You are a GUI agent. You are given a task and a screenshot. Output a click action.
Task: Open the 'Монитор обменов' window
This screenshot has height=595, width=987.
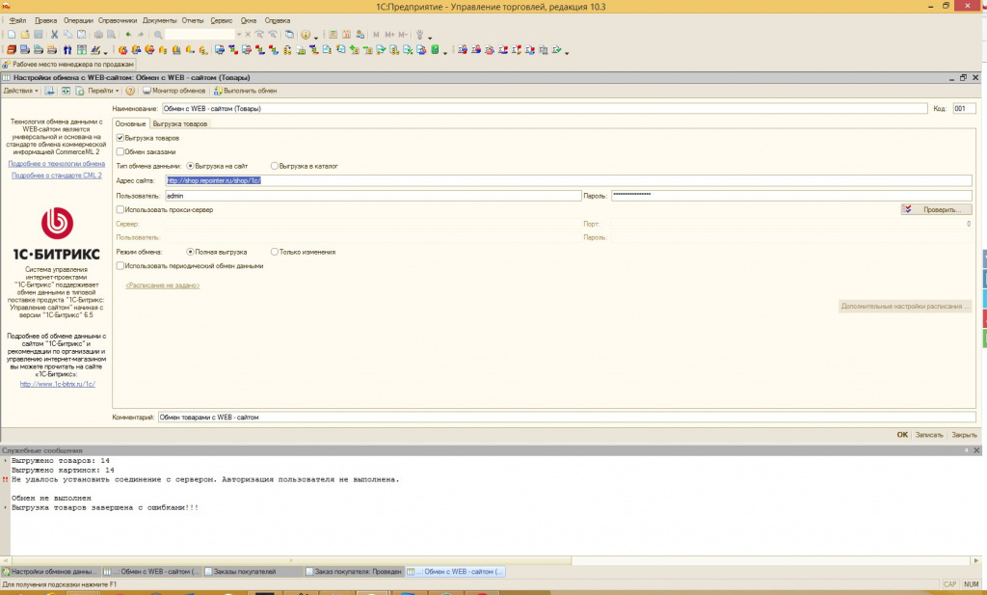click(x=173, y=91)
